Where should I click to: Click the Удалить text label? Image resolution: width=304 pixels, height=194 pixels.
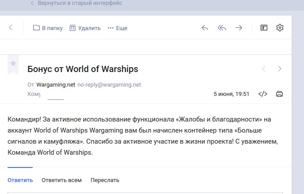coord(89,28)
